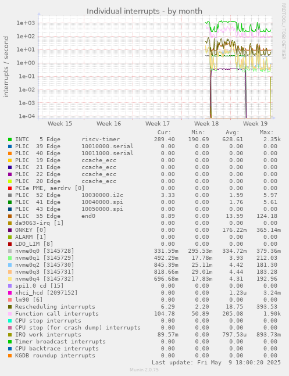Select the nvme0q0 [3145728] legend label
The height and width of the screenshot is (376, 289).
(x=45, y=251)
